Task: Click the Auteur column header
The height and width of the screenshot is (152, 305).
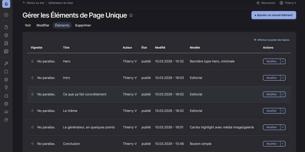Action: (128, 48)
